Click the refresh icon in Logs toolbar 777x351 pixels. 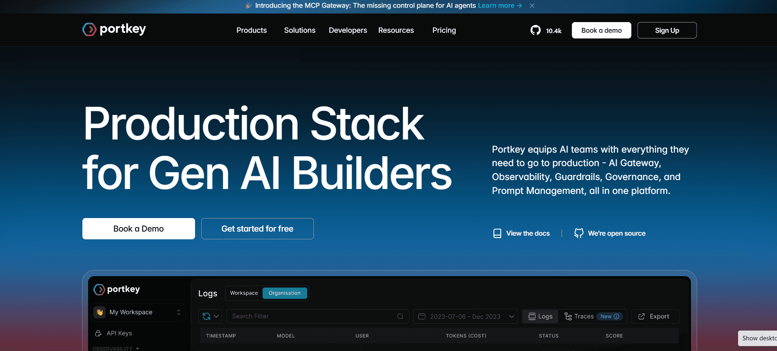click(x=207, y=316)
